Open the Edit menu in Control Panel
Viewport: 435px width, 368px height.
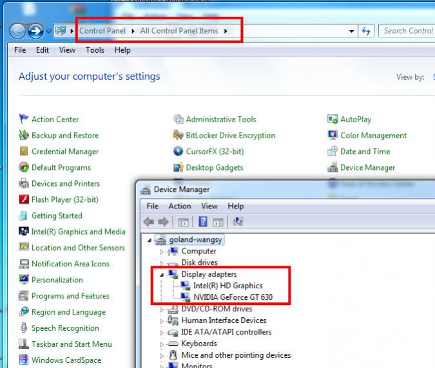(x=42, y=50)
